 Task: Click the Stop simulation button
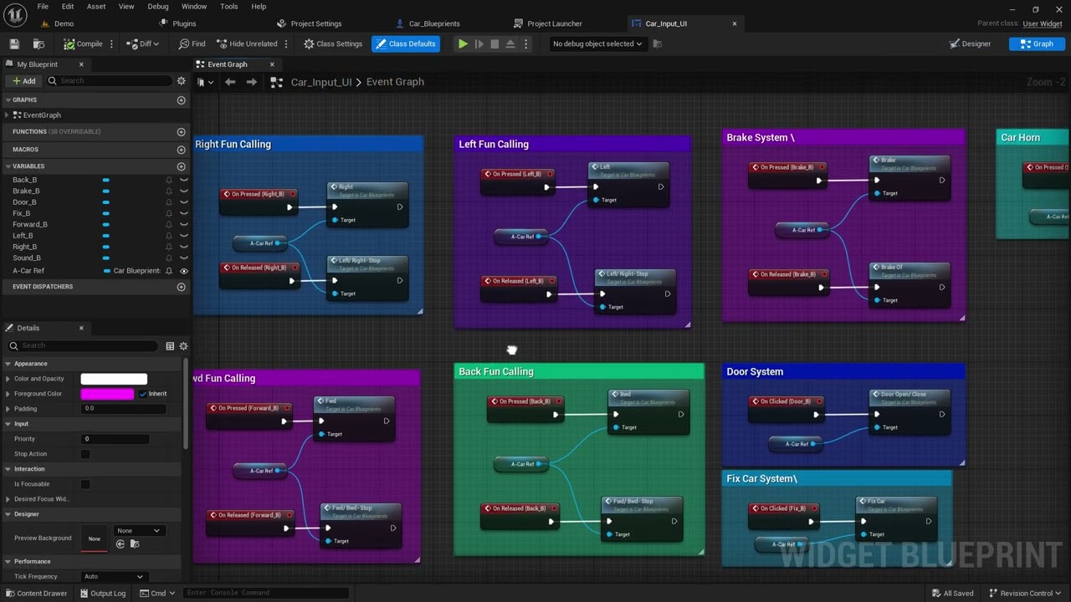tap(495, 43)
